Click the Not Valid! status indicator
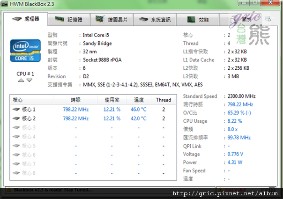283x199 pixels. (236, 190)
